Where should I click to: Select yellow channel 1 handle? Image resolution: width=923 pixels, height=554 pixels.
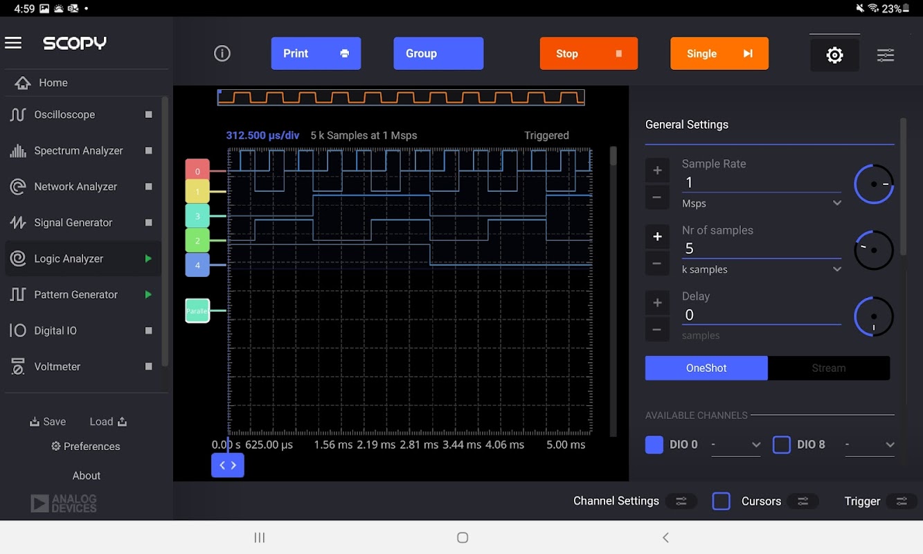tap(197, 192)
